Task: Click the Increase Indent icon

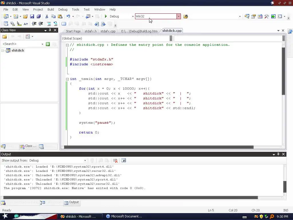Action: (41, 23)
